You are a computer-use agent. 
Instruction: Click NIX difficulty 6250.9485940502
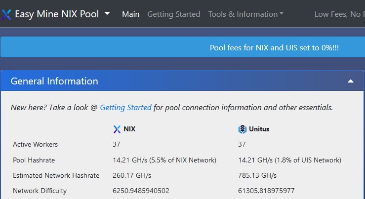pos(141,191)
